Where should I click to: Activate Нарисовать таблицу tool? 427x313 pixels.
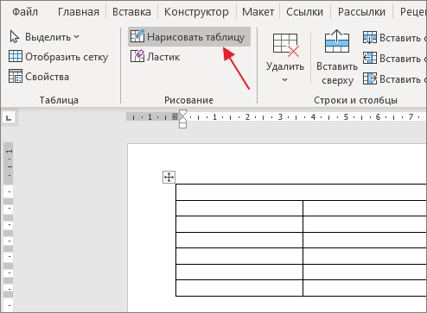(189, 37)
